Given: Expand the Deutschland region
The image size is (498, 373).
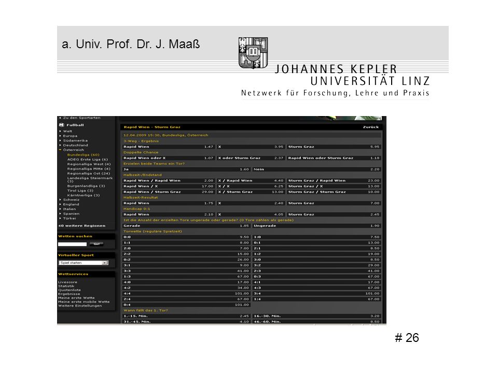Looking at the screenshot, I should point(75,145).
